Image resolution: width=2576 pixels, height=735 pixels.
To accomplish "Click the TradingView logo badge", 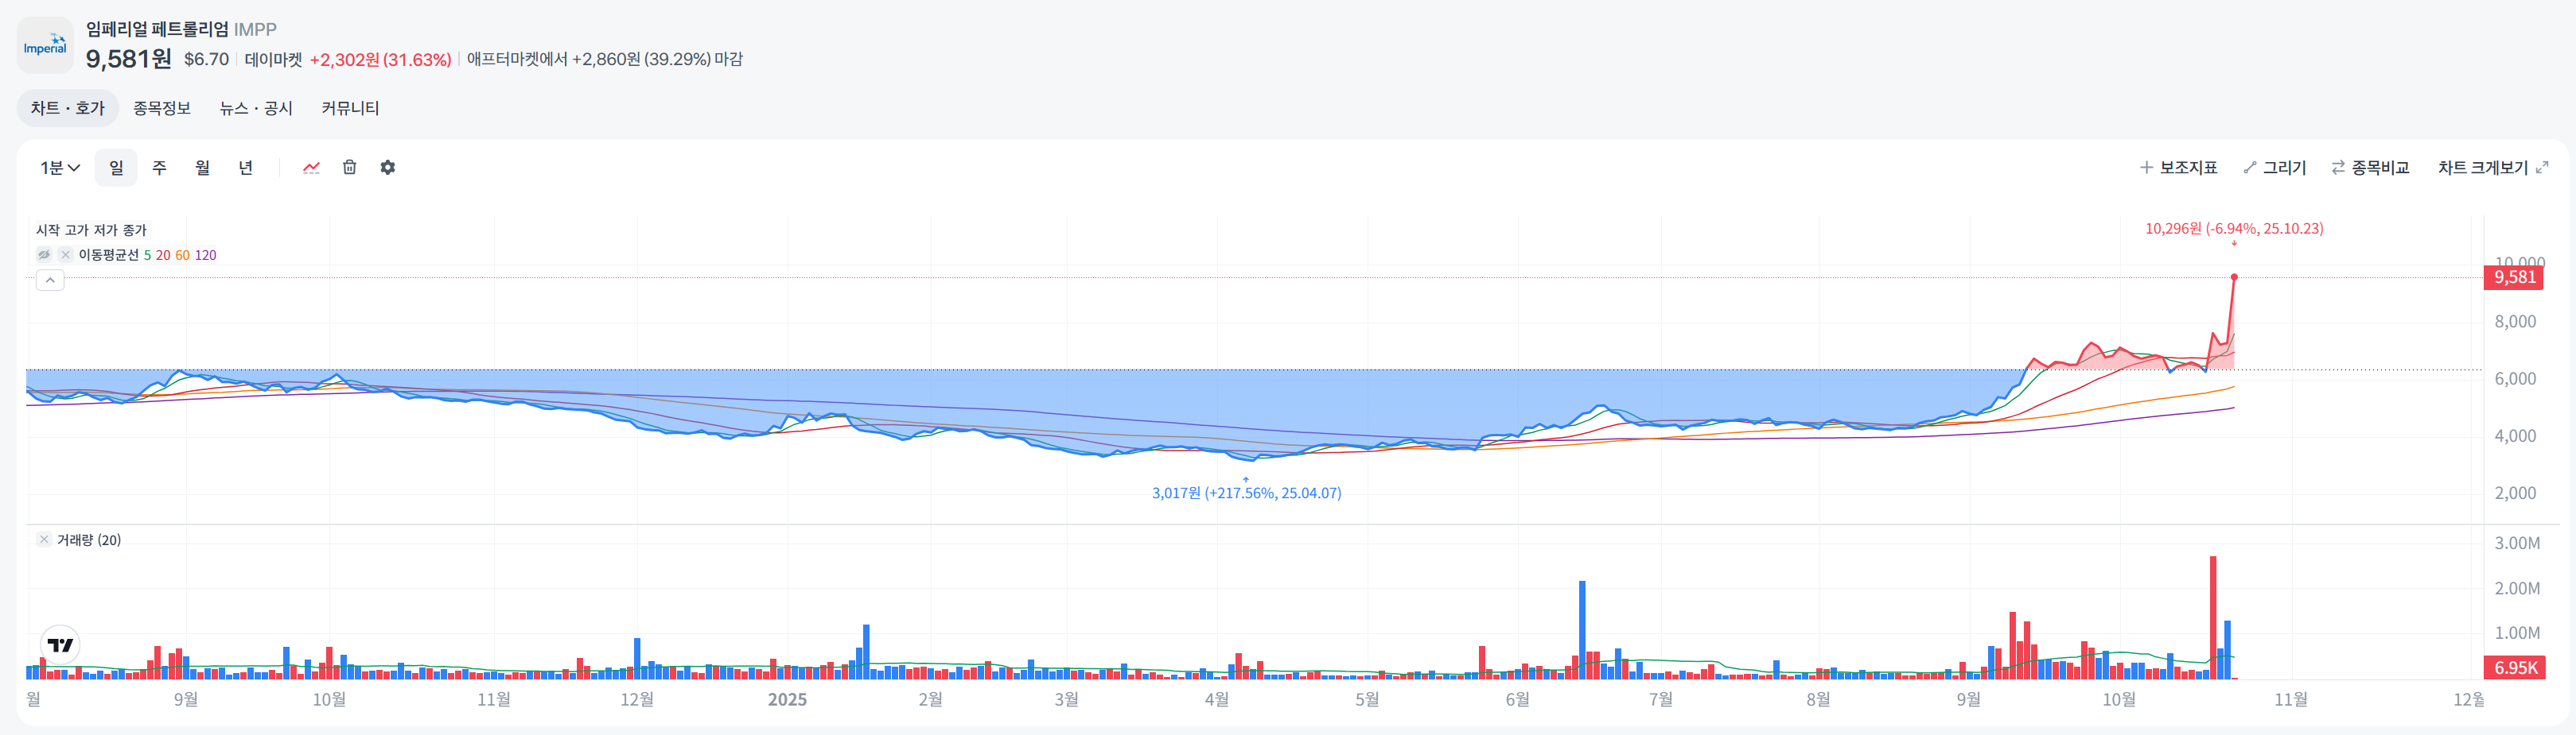I will 60,645.
